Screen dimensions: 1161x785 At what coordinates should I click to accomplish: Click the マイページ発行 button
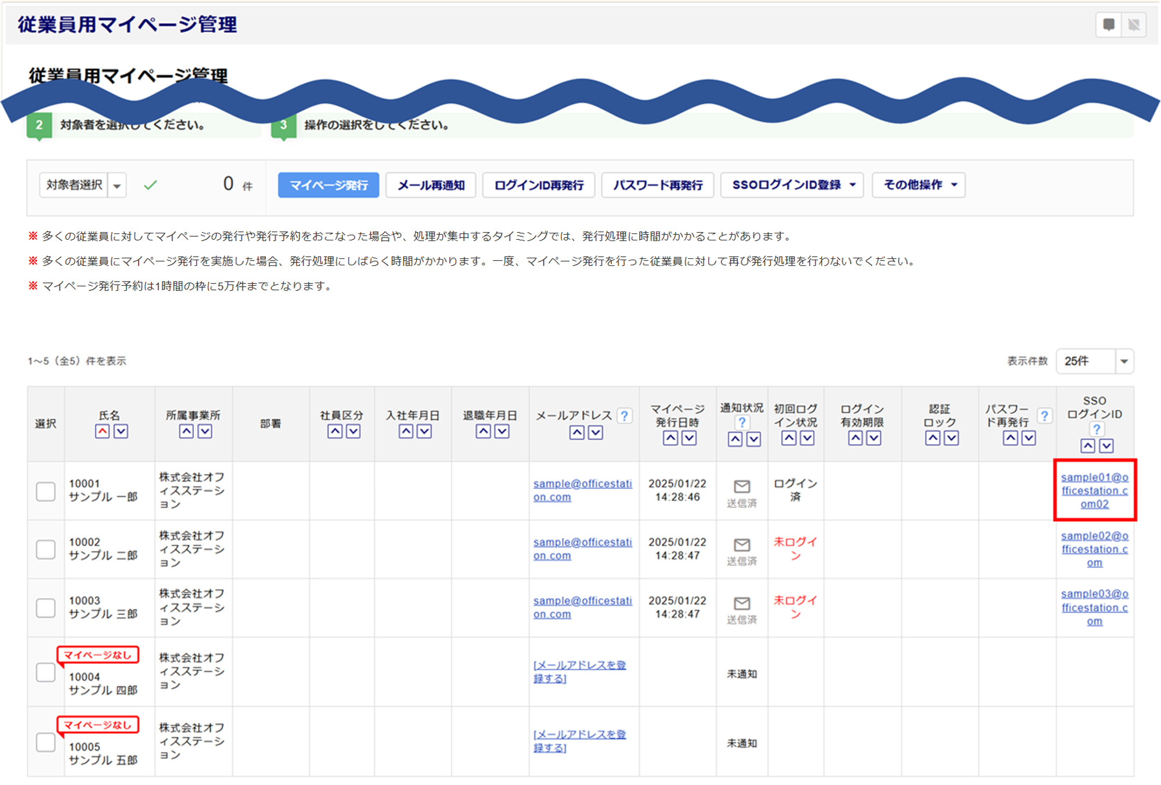[x=328, y=185]
